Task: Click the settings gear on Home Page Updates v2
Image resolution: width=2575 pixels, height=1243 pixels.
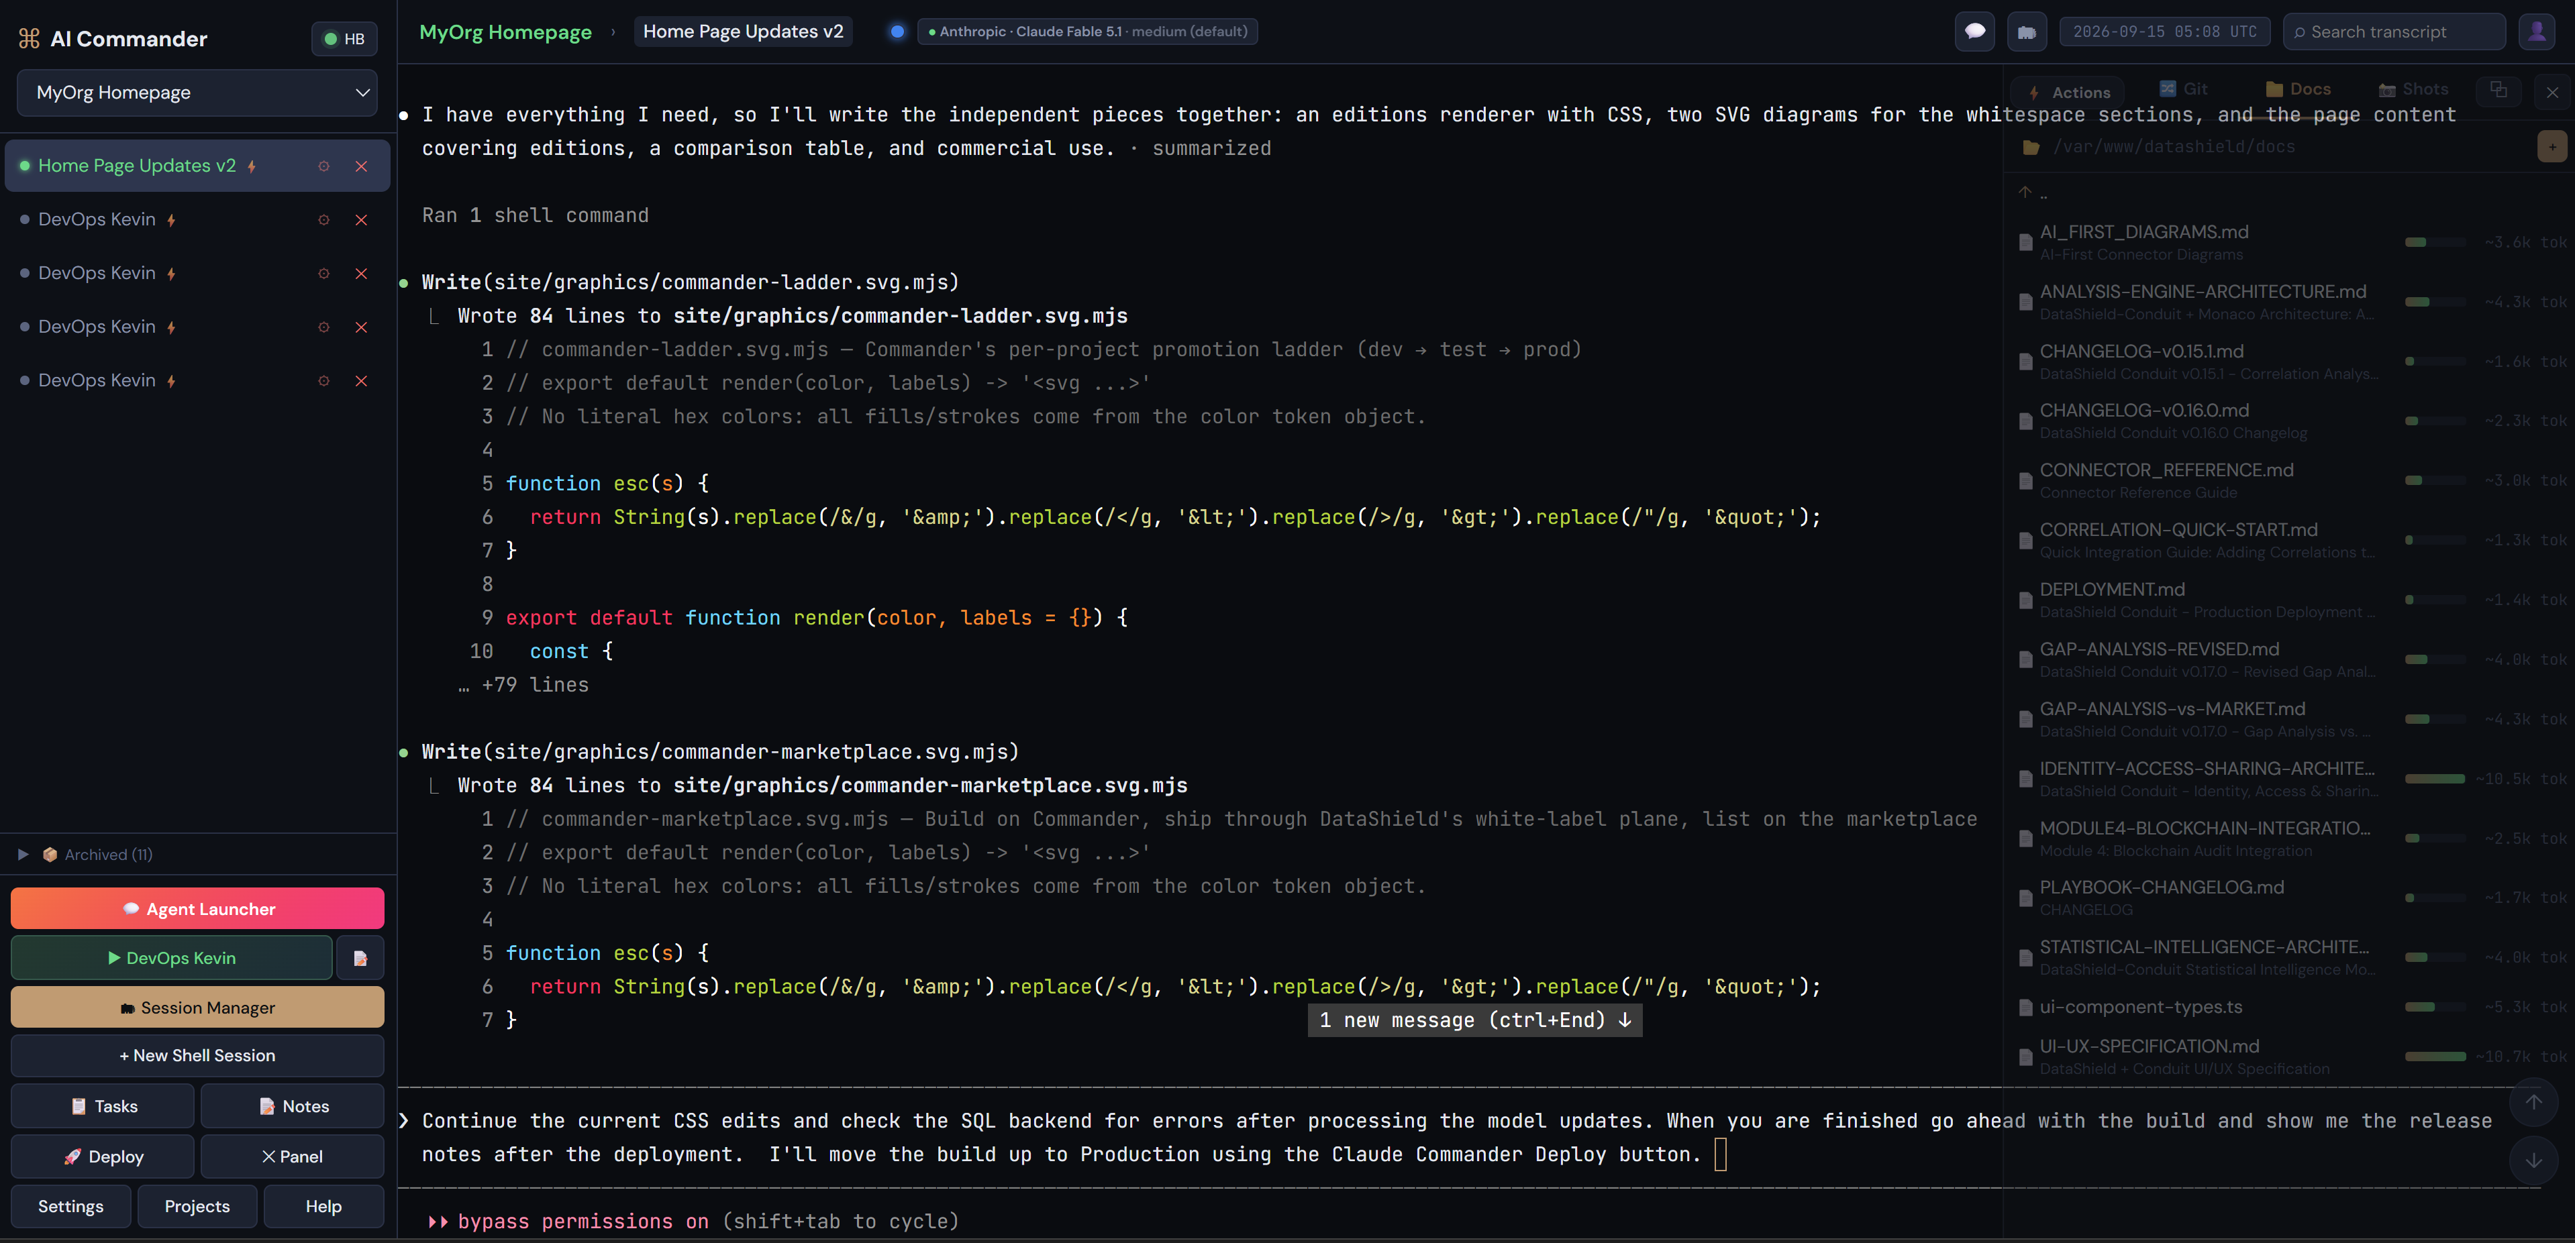Action: (x=324, y=167)
